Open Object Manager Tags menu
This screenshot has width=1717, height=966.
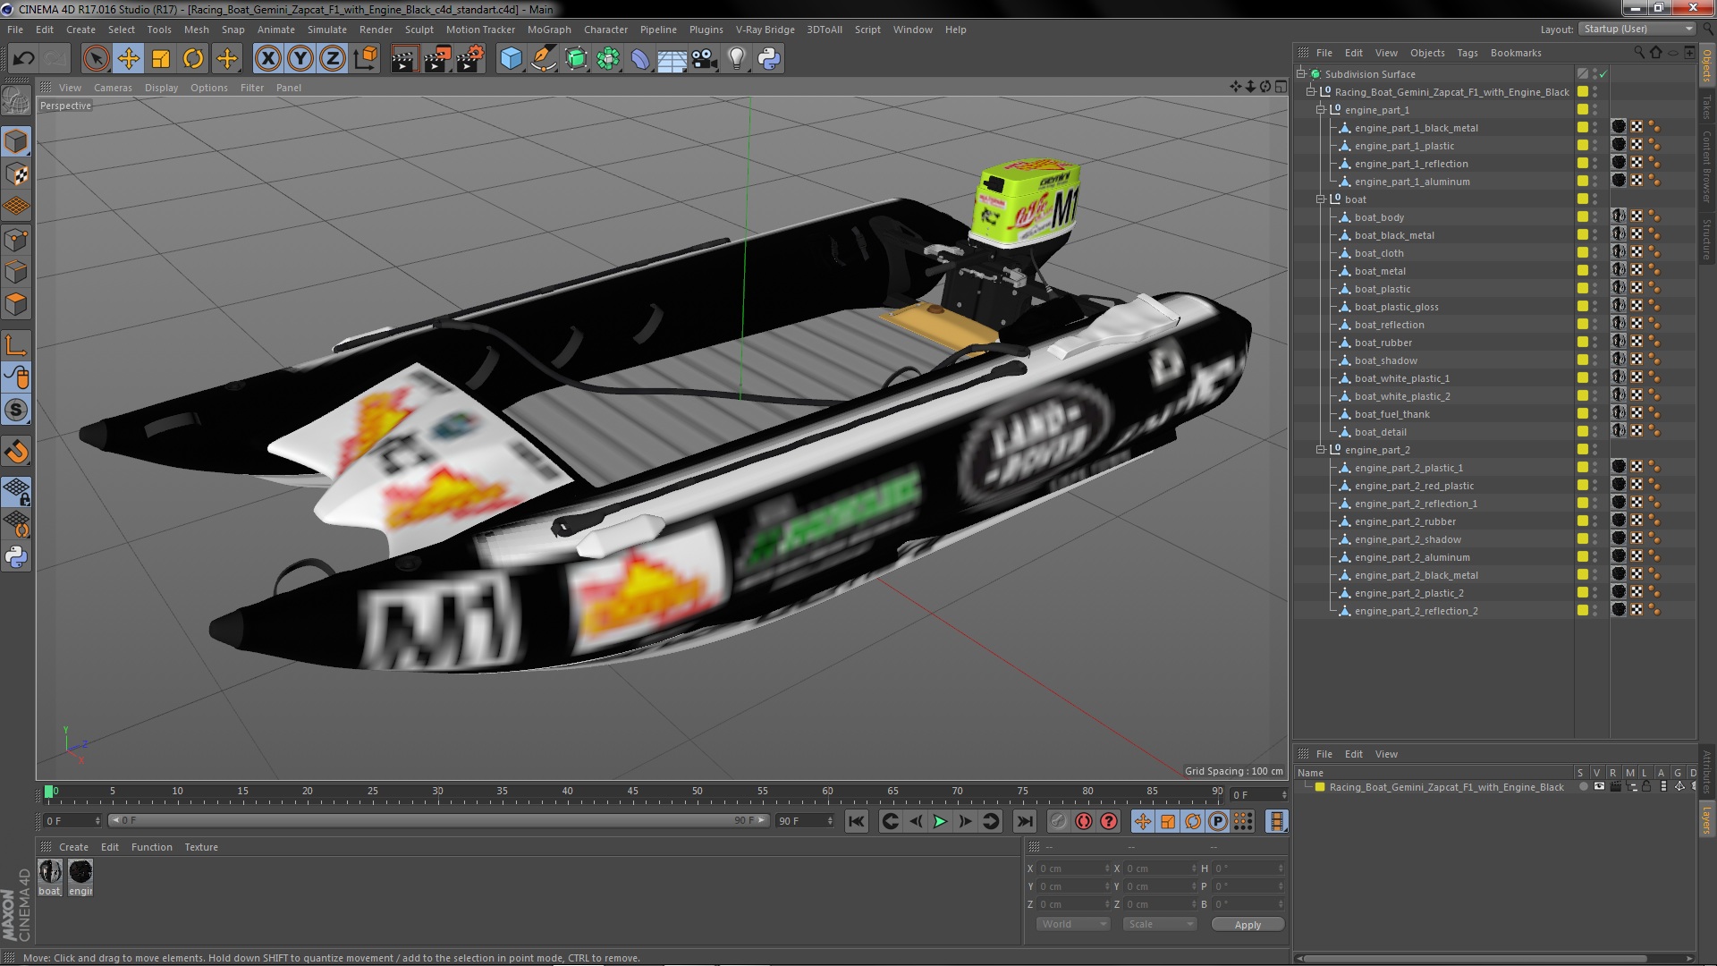[1467, 53]
